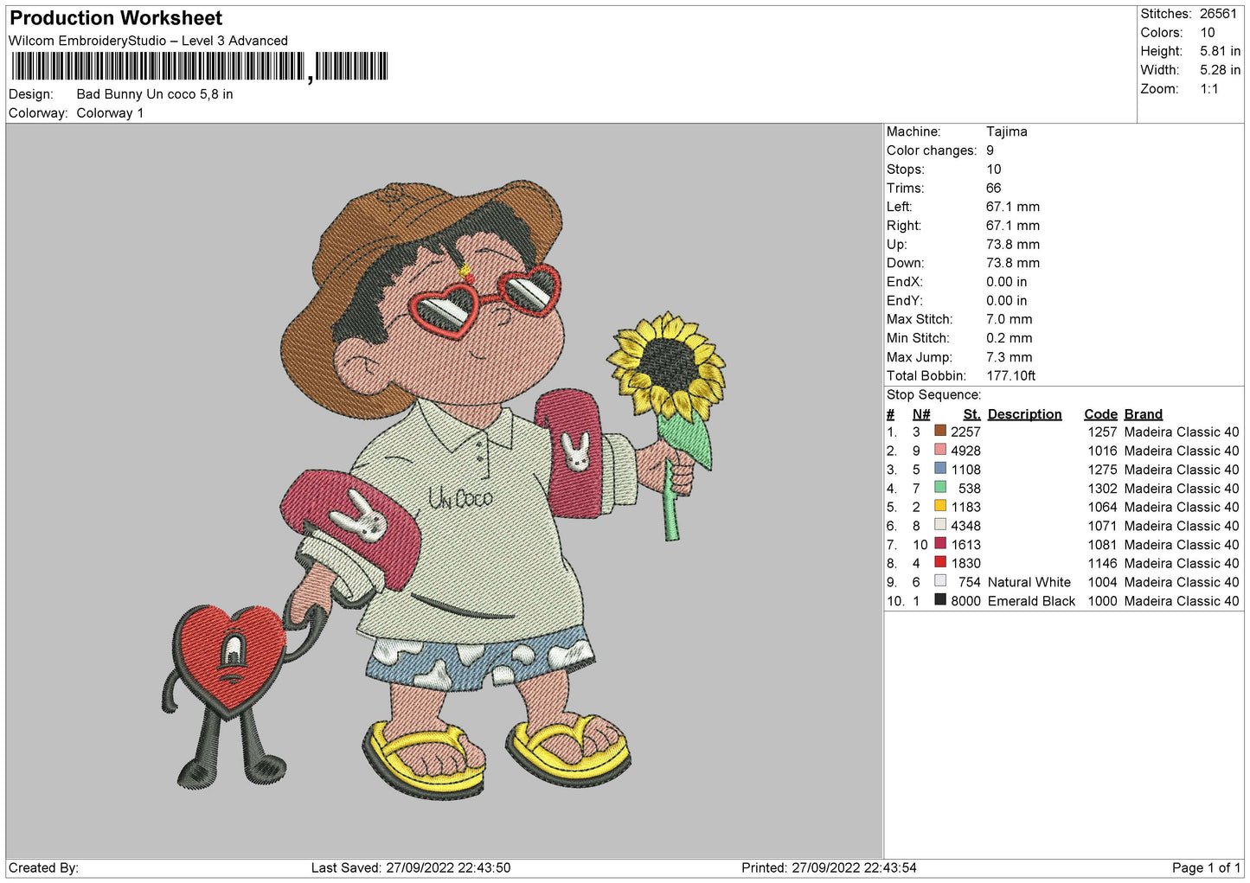The image size is (1250, 883).
Task: Click the cream swatch for code 1071
Action: tap(940, 525)
